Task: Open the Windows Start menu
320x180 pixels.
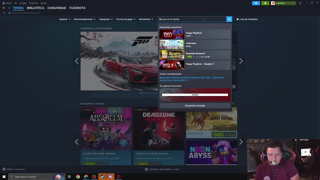Action: click(x=4, y=177)
